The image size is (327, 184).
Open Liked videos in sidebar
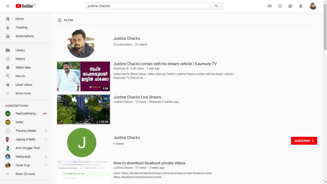(24, 85)
